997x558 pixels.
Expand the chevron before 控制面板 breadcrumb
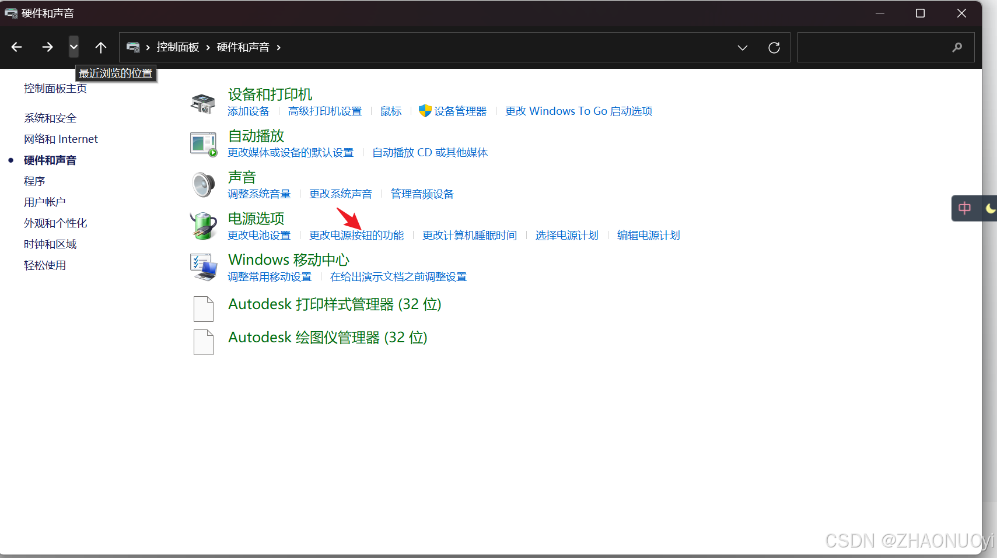click(x=148, y=48)
